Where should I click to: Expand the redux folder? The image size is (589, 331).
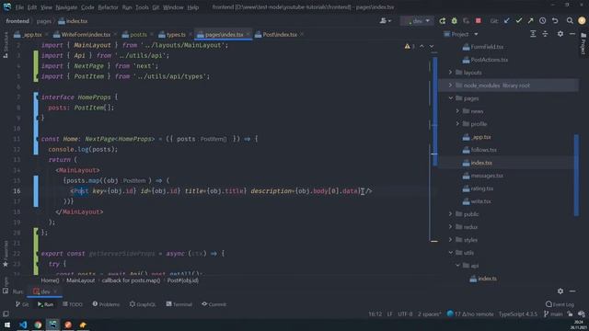(x=450, y=227)
